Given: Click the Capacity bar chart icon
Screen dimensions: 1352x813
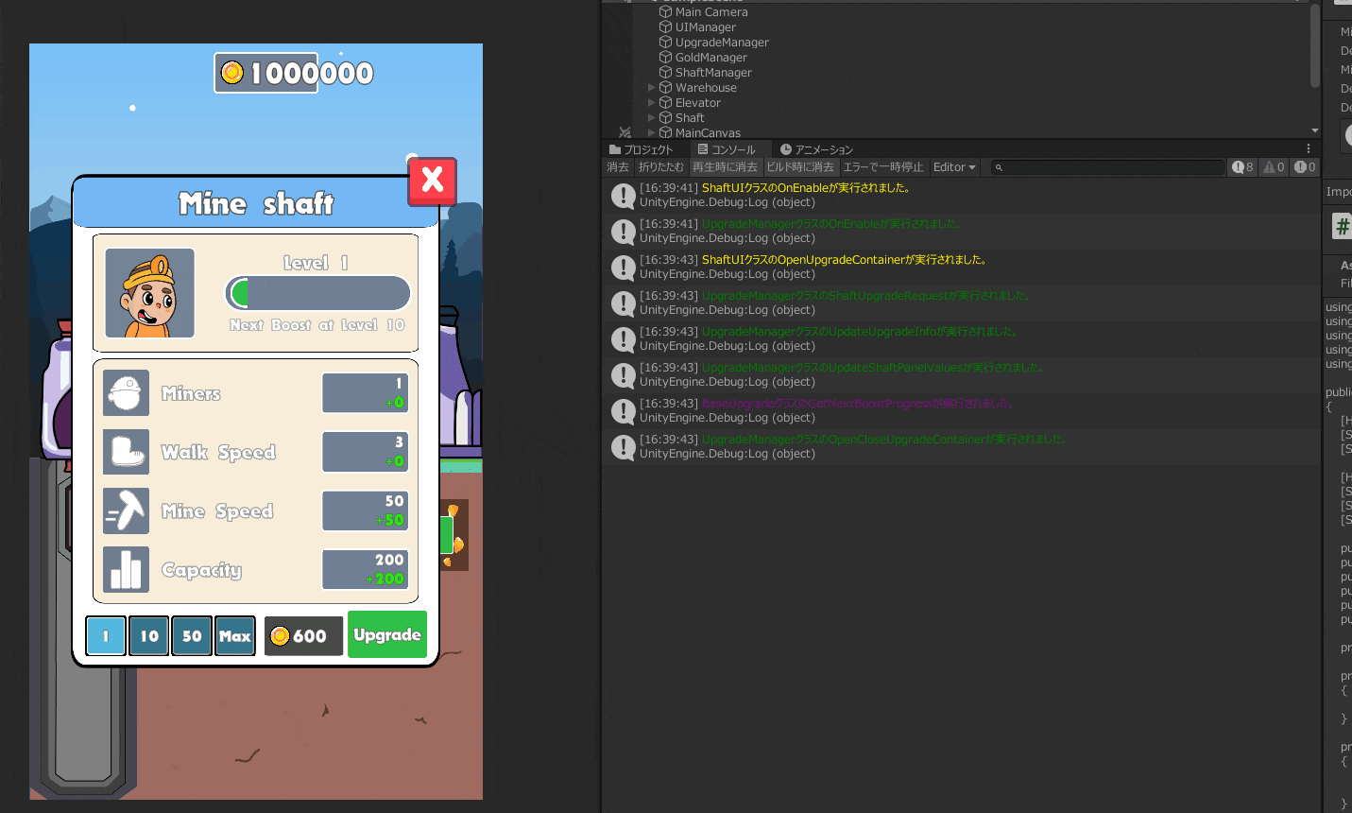Looking at the screenshot, I should pyautogui.click(x=126, y=570).
